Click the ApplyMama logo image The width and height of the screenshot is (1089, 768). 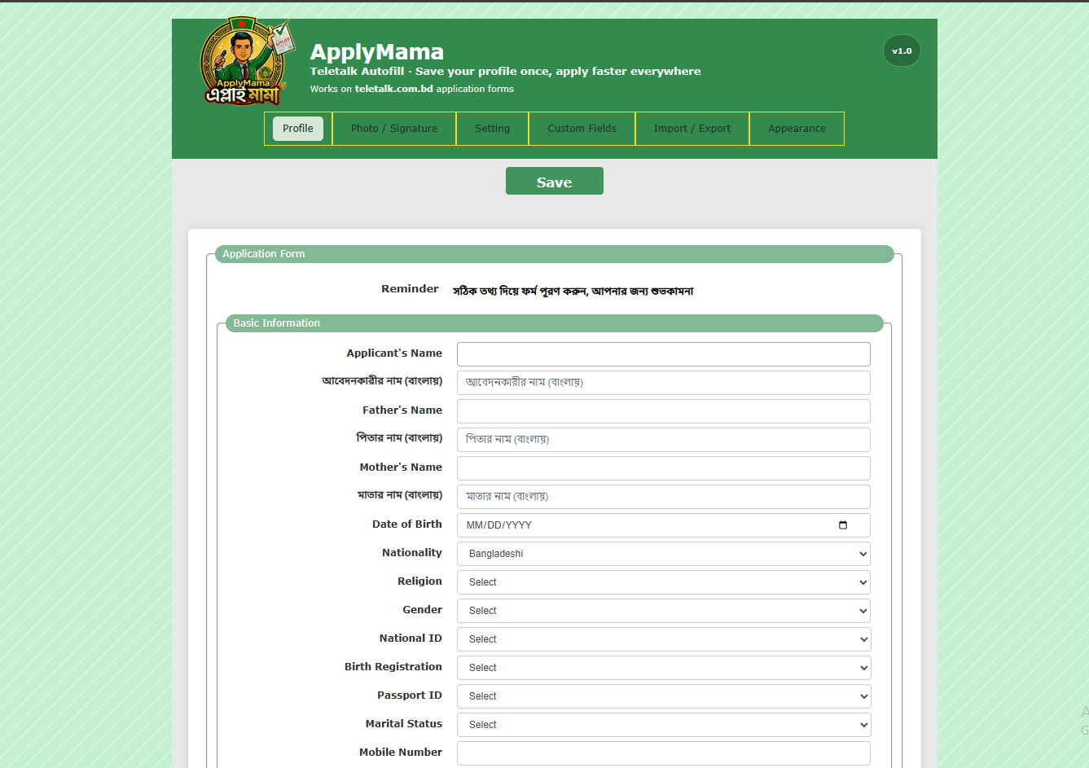pos(247,62)
